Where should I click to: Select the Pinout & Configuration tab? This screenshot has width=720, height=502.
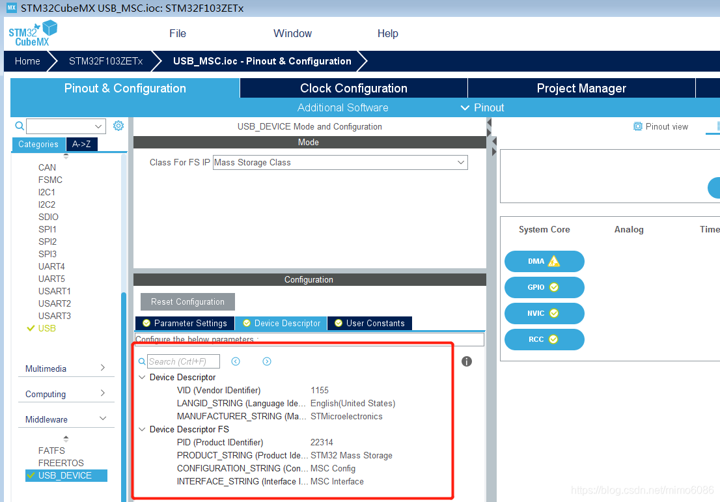(125, 88)
